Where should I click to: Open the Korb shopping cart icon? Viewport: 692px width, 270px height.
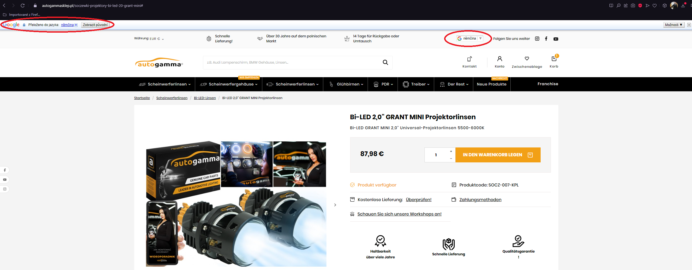[x=554, y=59]
